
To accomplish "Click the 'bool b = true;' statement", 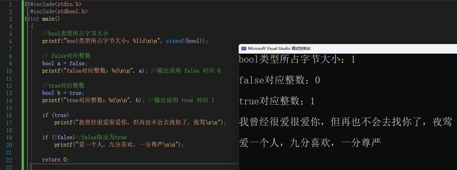I will click(x=63, y=93).
